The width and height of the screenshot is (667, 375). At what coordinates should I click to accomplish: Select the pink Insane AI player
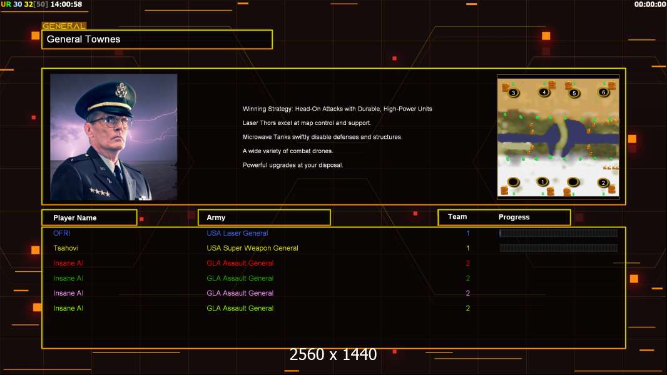click(x=68, y=293)
